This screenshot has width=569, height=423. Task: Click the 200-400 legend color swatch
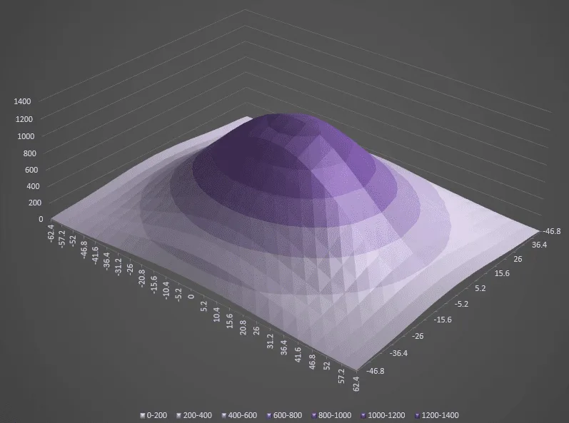click(x=178, y=415)
